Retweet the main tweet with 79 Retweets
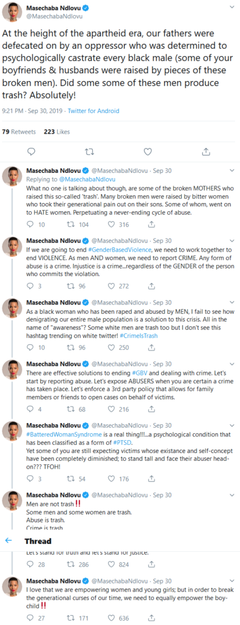The height and width of the screenshot is (625, 240). tap(89, 151)
